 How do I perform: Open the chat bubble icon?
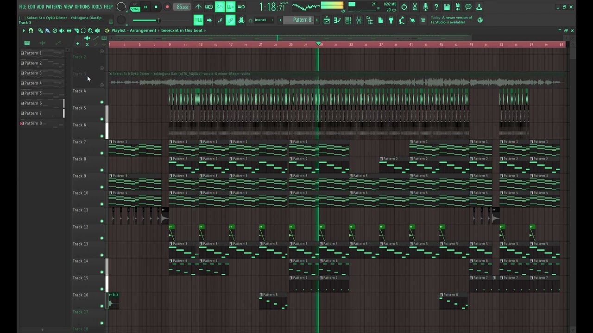468,7
